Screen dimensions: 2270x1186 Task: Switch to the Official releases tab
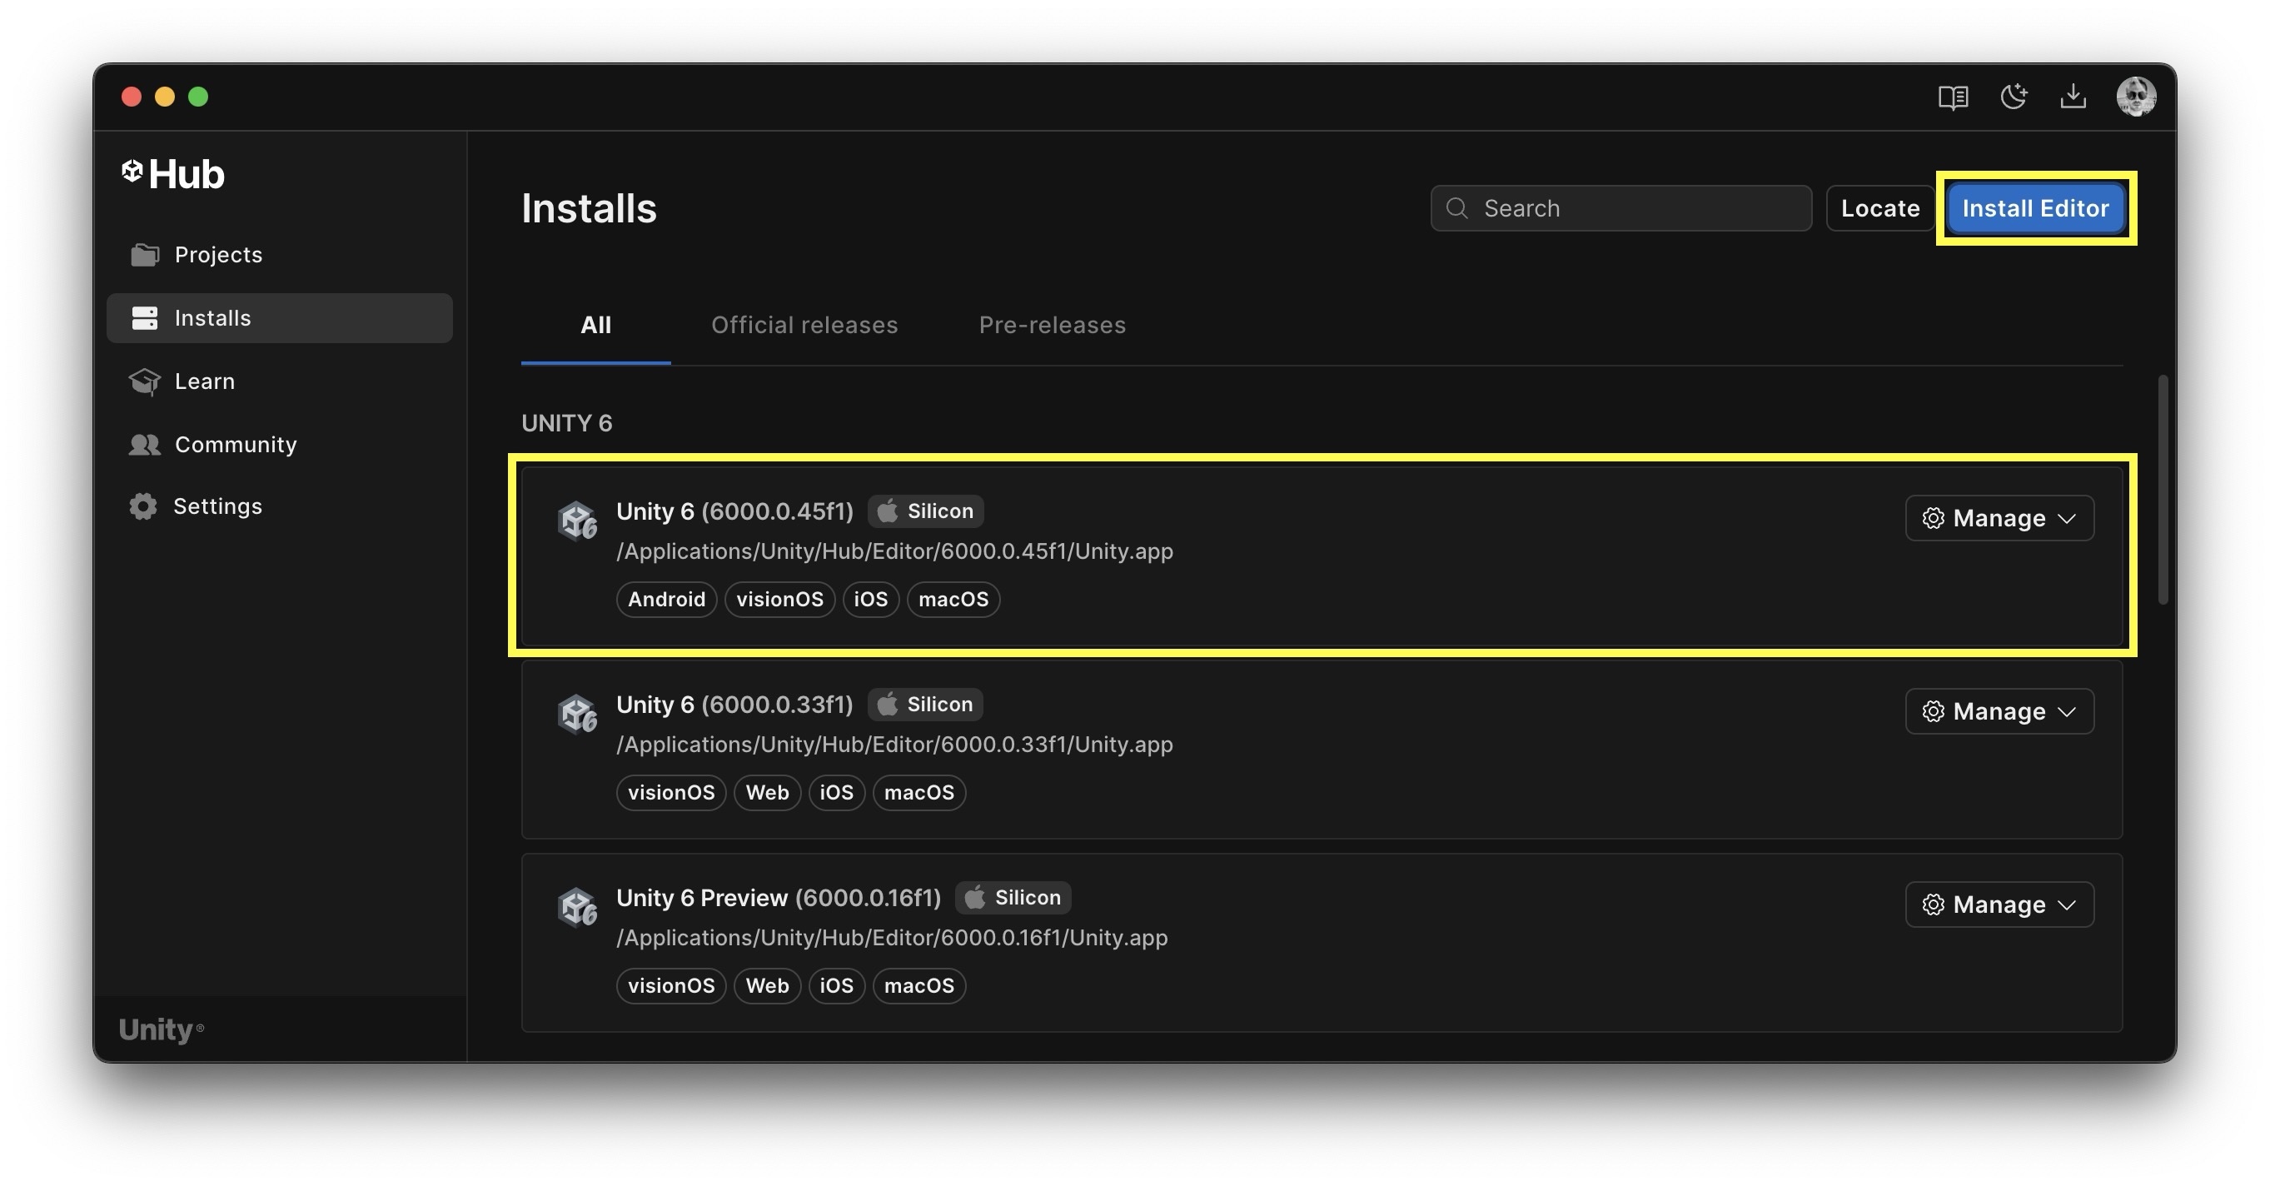click(x=804, y=325)
